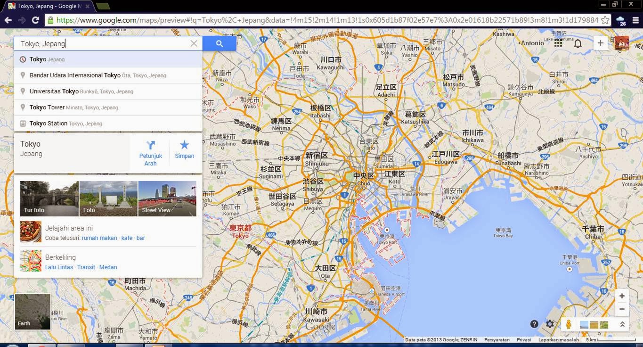Click the Privasi link
643x347 pixels.
coord(524,339)
